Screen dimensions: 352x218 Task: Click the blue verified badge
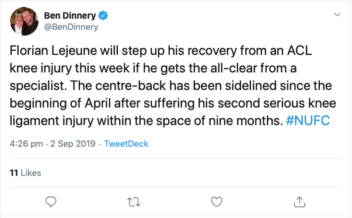pos(103,16)
